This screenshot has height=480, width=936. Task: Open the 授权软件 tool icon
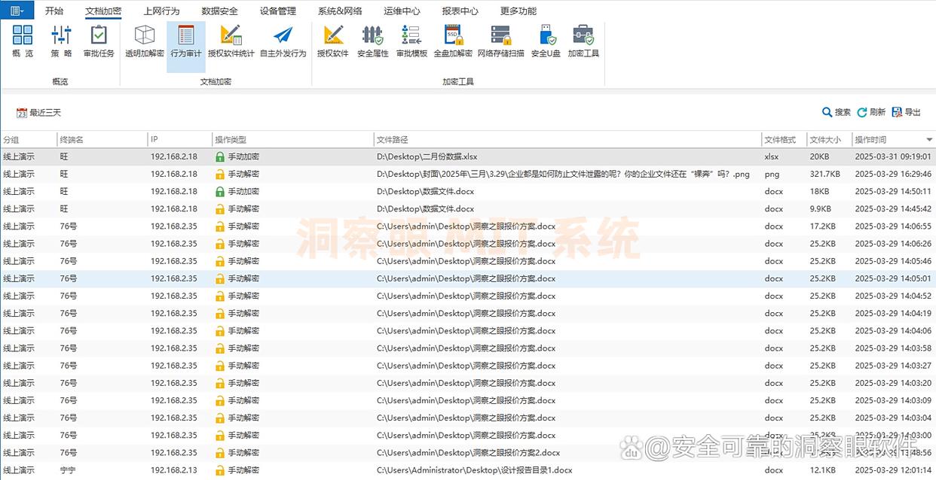point(333,41)
